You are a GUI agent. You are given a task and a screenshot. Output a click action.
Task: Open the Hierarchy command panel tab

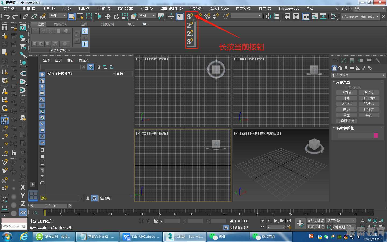pyautogui.click(x=352, y=60)
